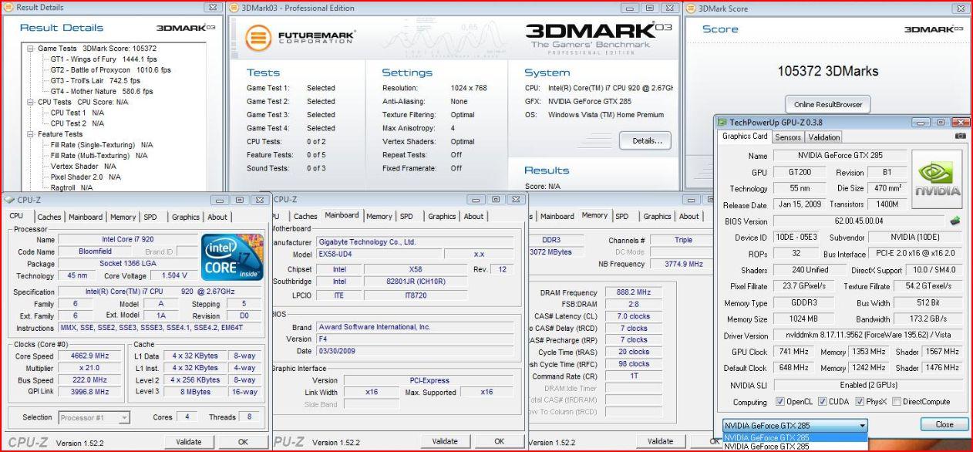Click the 3DMARK03 logo in 3DMark Score window
Screen dimensions: 973x452
[934, 29]
